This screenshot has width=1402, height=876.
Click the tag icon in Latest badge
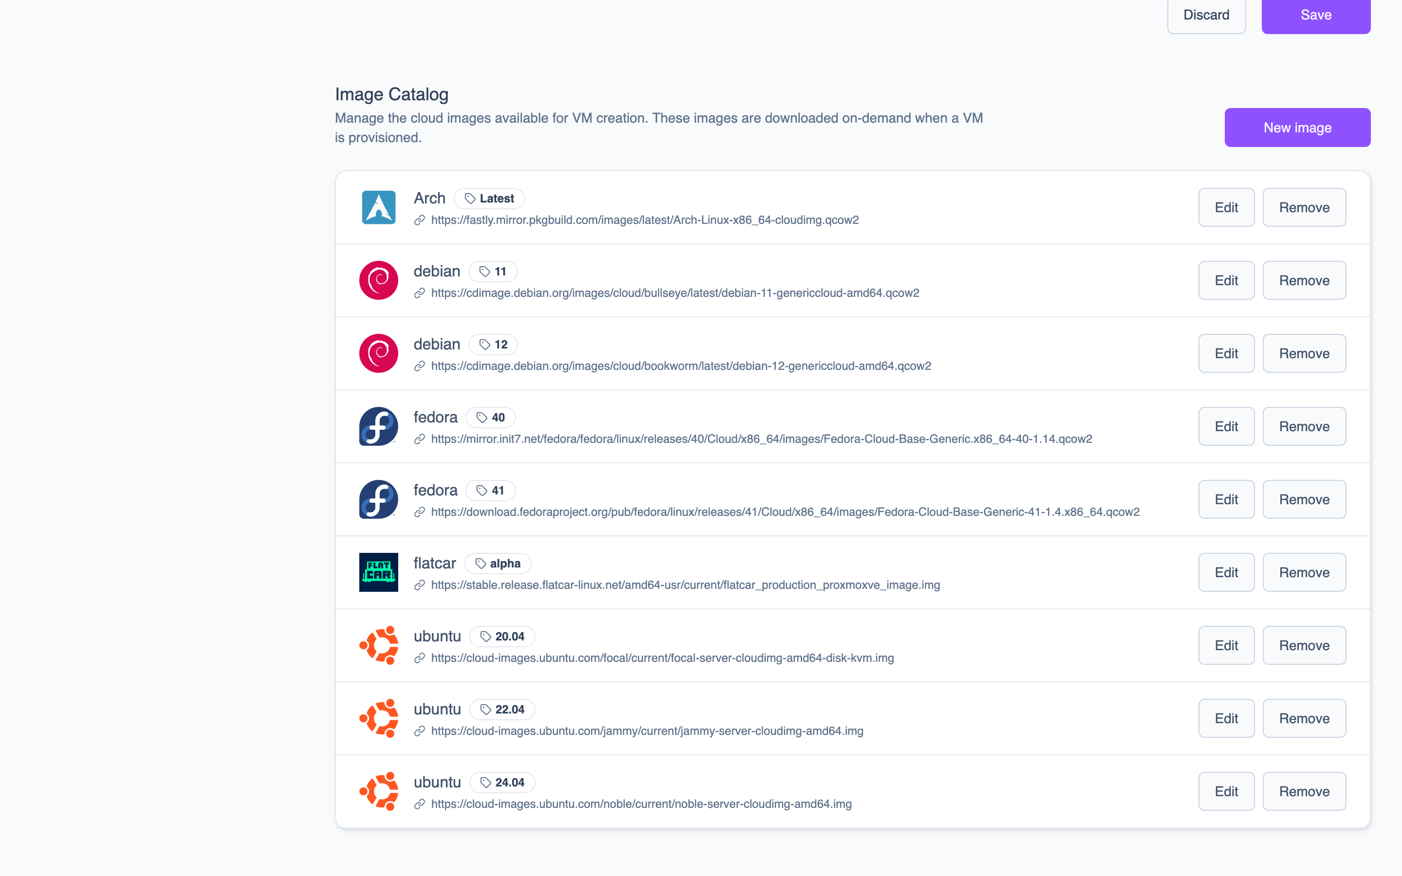tap(470, 199)
